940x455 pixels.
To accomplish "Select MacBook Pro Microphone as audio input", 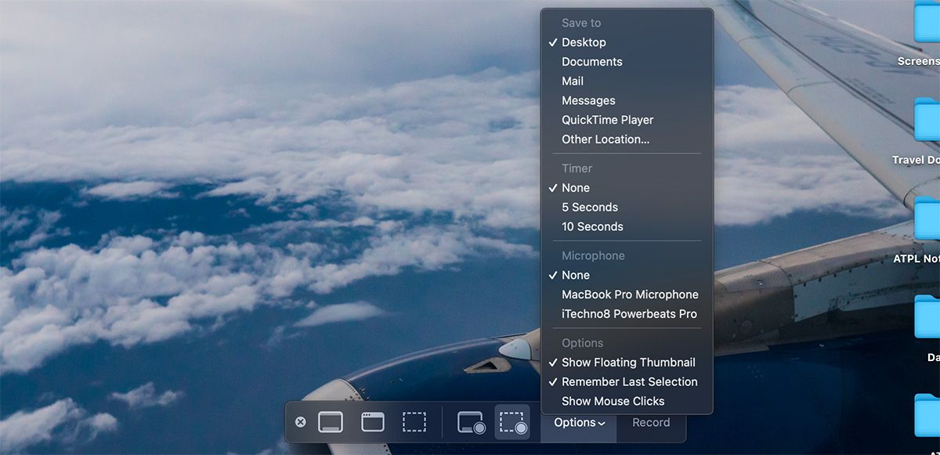I will (629, 294).
